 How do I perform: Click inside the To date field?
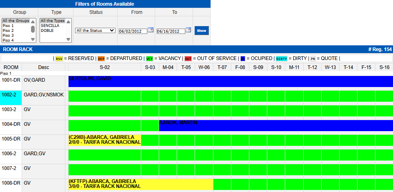(171, 31)
